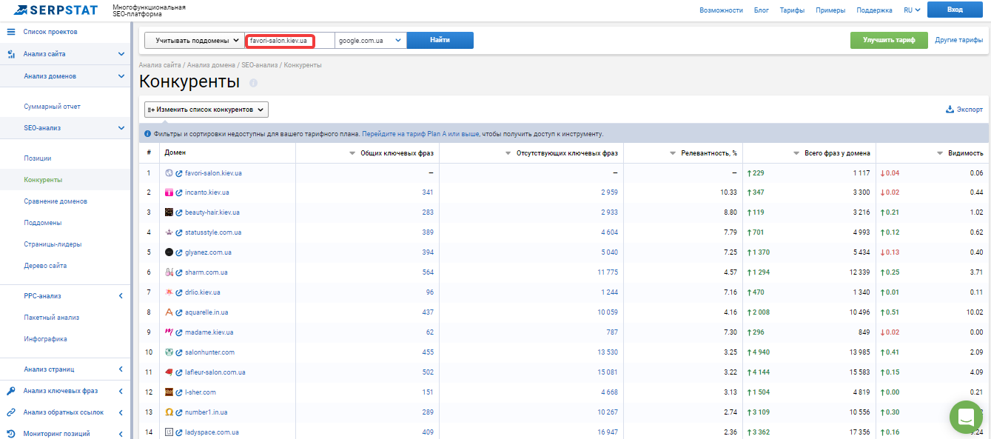Open Блог in top navigation
991x439 pixels.
coord(762,10)
